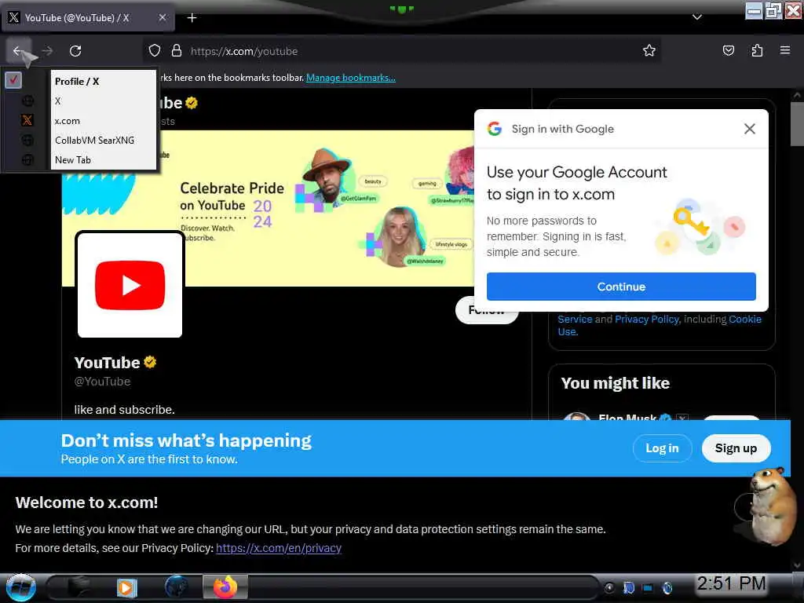This screenshot has height=603, width=804.
Task: Click the checked current-page history marker
Action: click(x=13, y=80)
